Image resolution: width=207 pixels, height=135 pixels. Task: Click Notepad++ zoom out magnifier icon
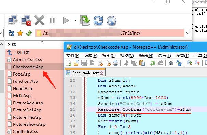click(197, 63)
